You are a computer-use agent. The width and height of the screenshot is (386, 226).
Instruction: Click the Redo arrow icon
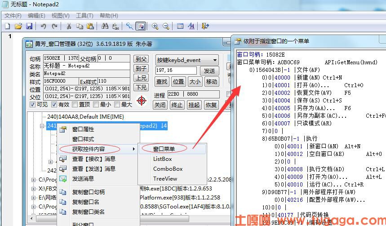tap(55, 26)
